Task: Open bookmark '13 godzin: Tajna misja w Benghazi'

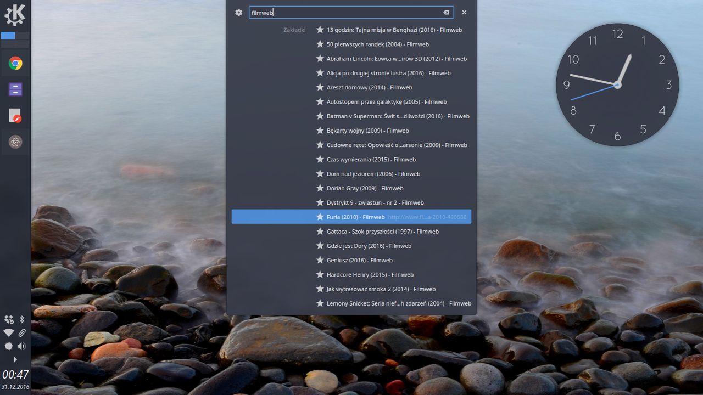Action: [x=351, y=30]
